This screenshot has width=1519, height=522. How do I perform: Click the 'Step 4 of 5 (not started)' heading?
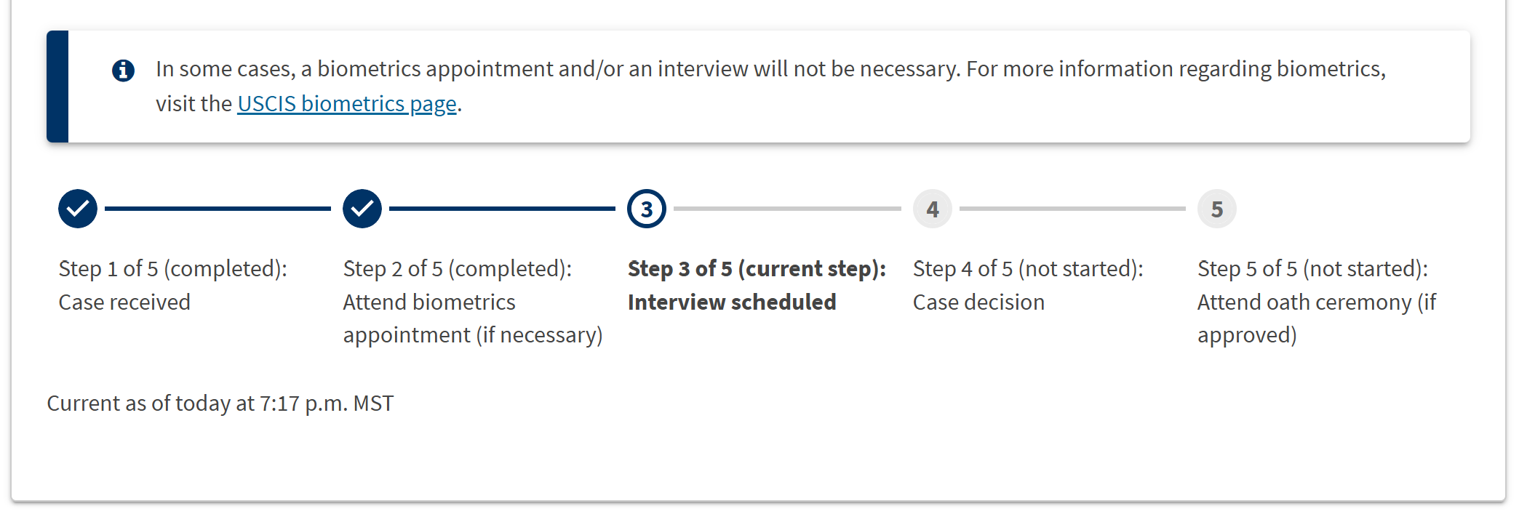tap(1028, 269)
